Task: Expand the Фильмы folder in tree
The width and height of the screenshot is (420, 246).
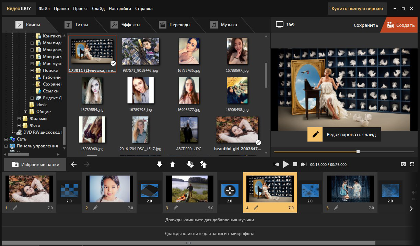Action: pos(19,119)
